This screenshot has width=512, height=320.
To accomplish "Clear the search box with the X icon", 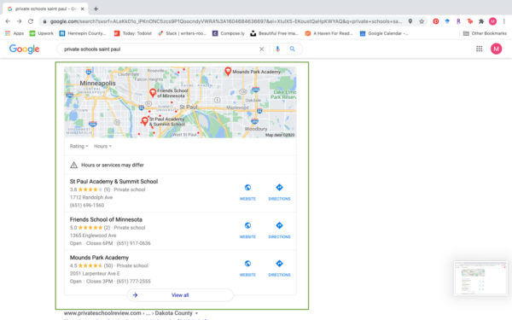I will (x=262, y=49).
